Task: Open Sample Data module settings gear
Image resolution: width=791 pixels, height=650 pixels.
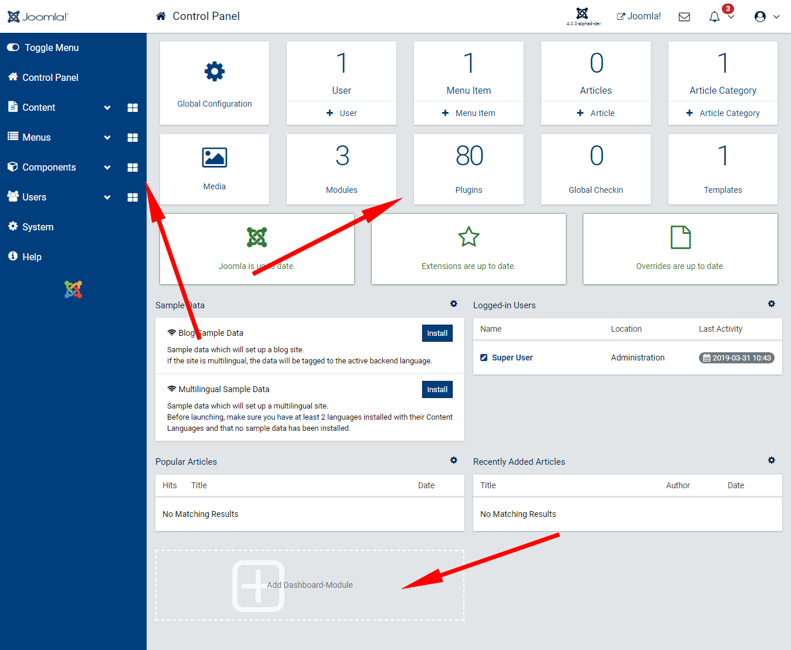Action: [x=454, y=304]
